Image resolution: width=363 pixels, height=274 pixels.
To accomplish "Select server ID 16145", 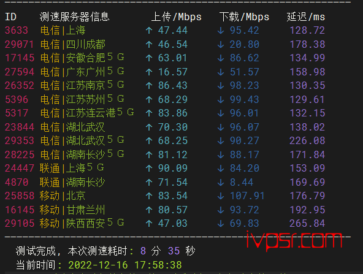I will (x=20, y=210).
